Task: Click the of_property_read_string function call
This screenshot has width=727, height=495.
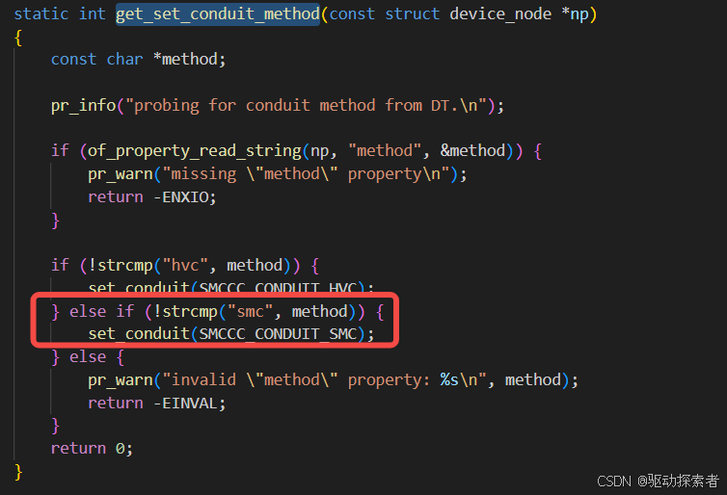Action: pos(195,151)
